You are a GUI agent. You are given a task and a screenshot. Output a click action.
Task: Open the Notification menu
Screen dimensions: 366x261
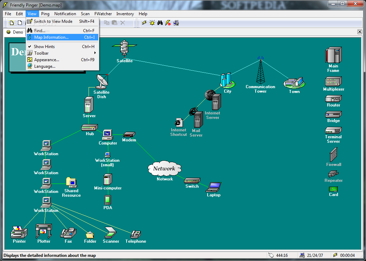[65, 14]
